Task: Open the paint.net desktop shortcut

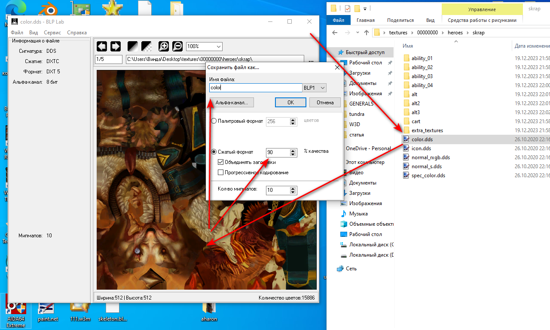Action: pos(48,312)
